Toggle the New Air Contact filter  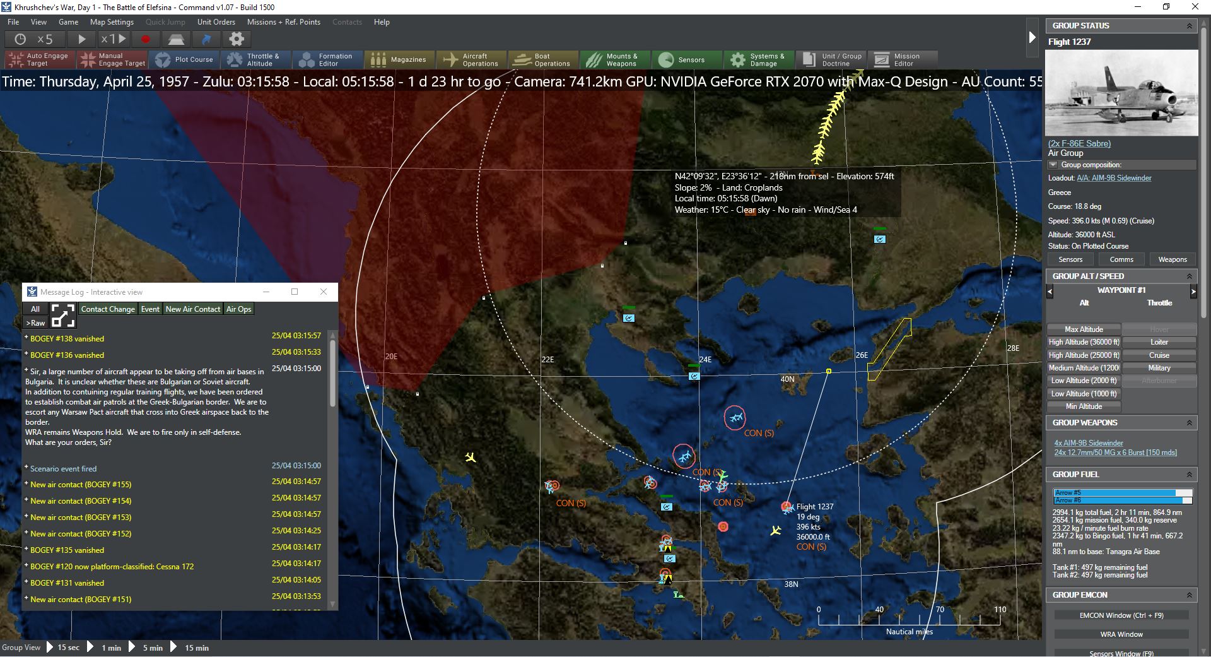[x=192, y=309]
